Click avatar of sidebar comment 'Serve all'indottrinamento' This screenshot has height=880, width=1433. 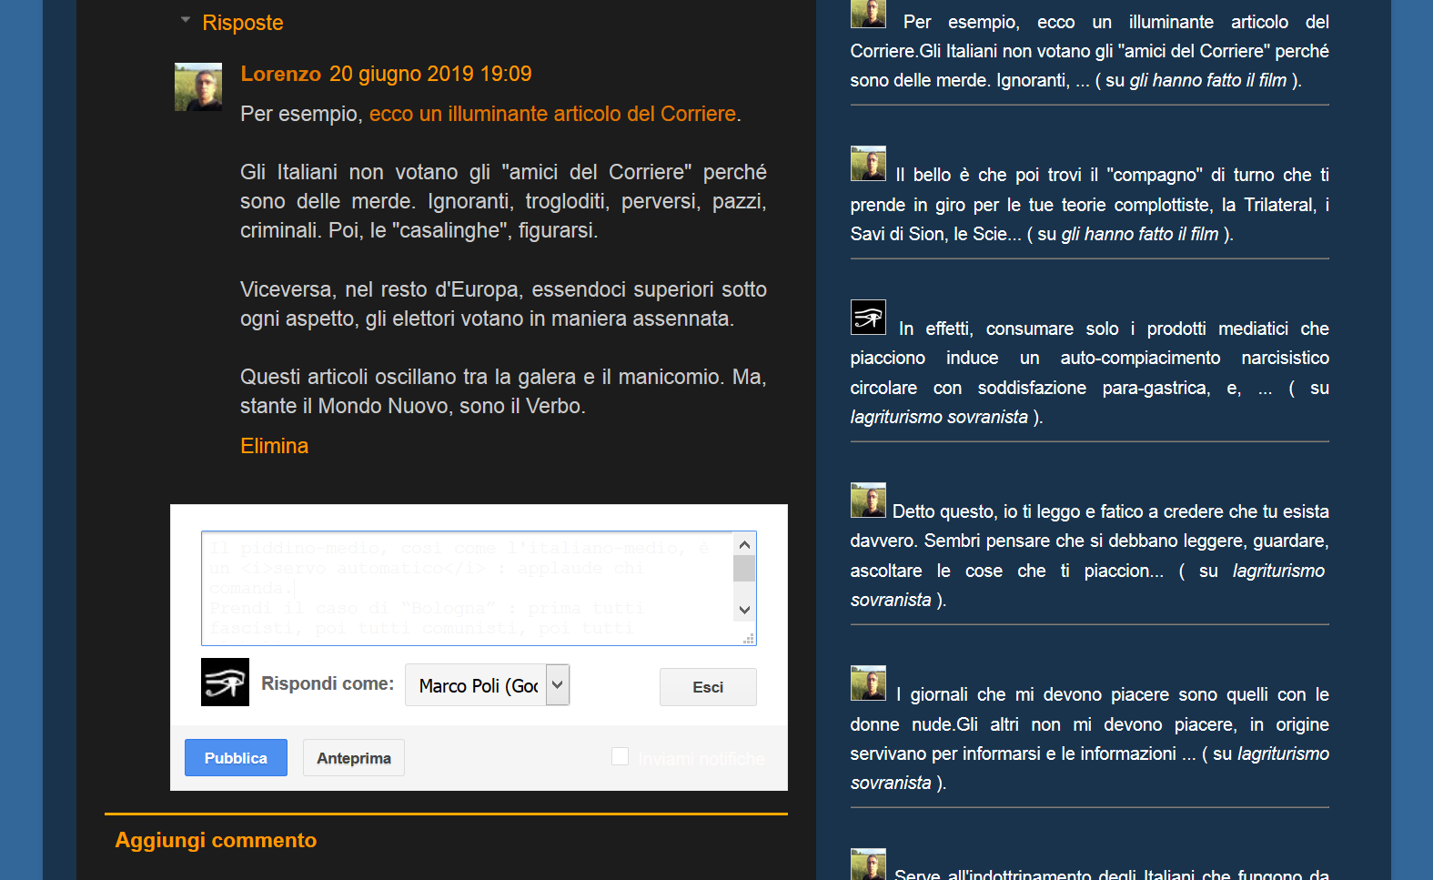(868, 865)
